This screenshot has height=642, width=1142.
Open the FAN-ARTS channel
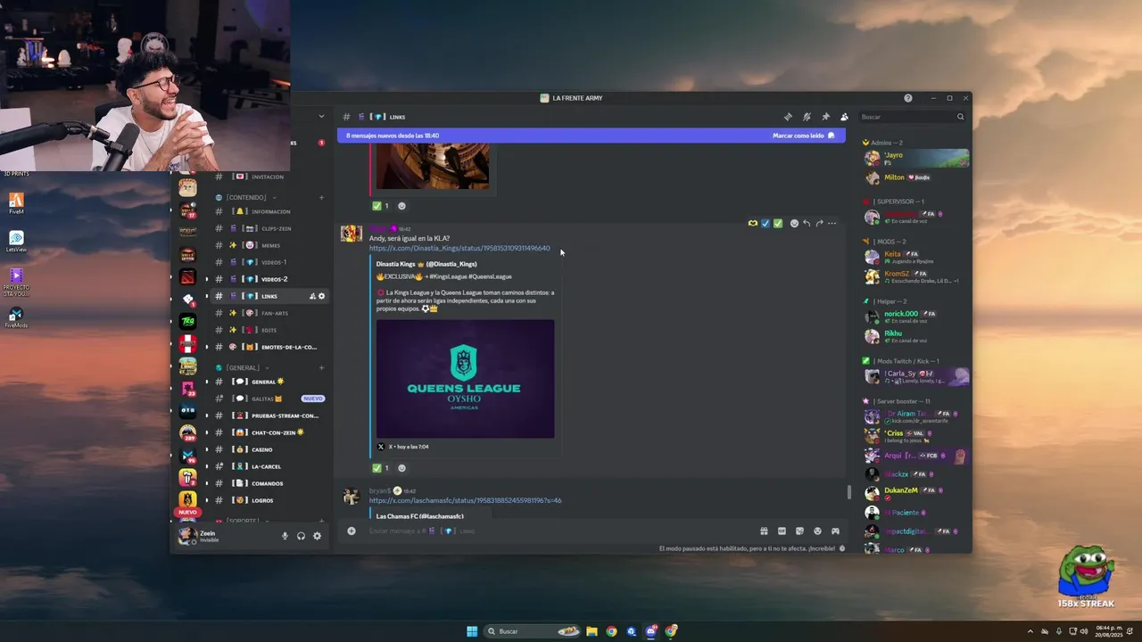269,313
